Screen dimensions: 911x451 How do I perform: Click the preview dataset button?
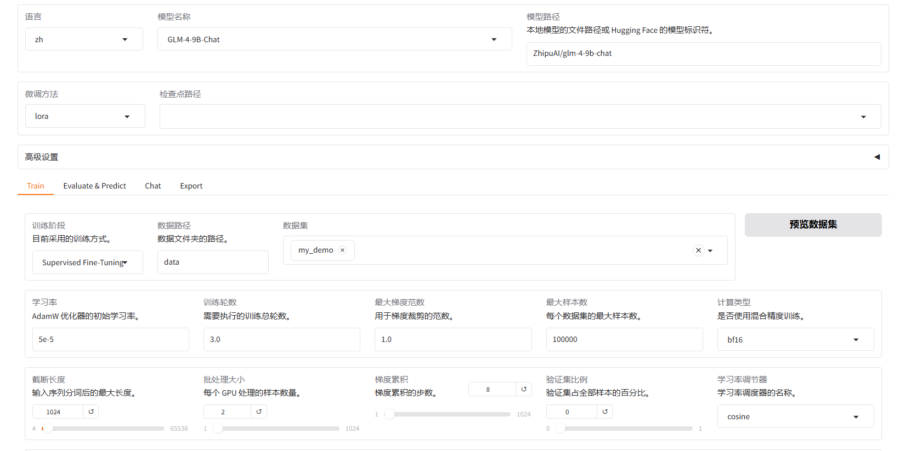(813, 225)
